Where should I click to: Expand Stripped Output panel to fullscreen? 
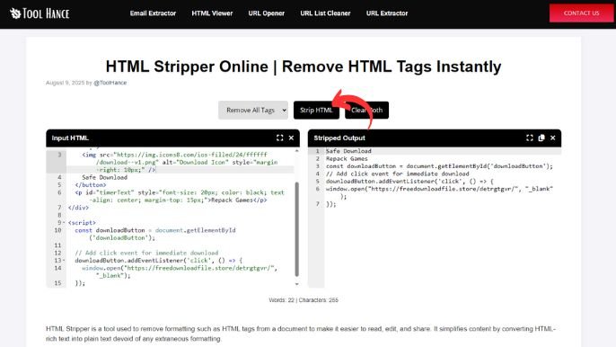point(530,138)
